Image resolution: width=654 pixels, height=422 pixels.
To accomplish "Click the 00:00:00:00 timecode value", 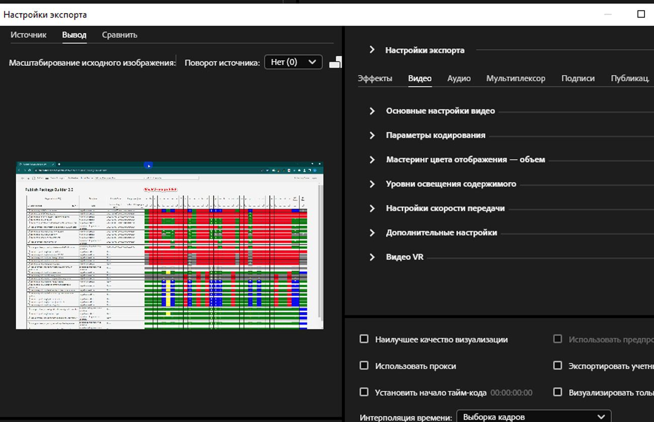I will point(511,393).
